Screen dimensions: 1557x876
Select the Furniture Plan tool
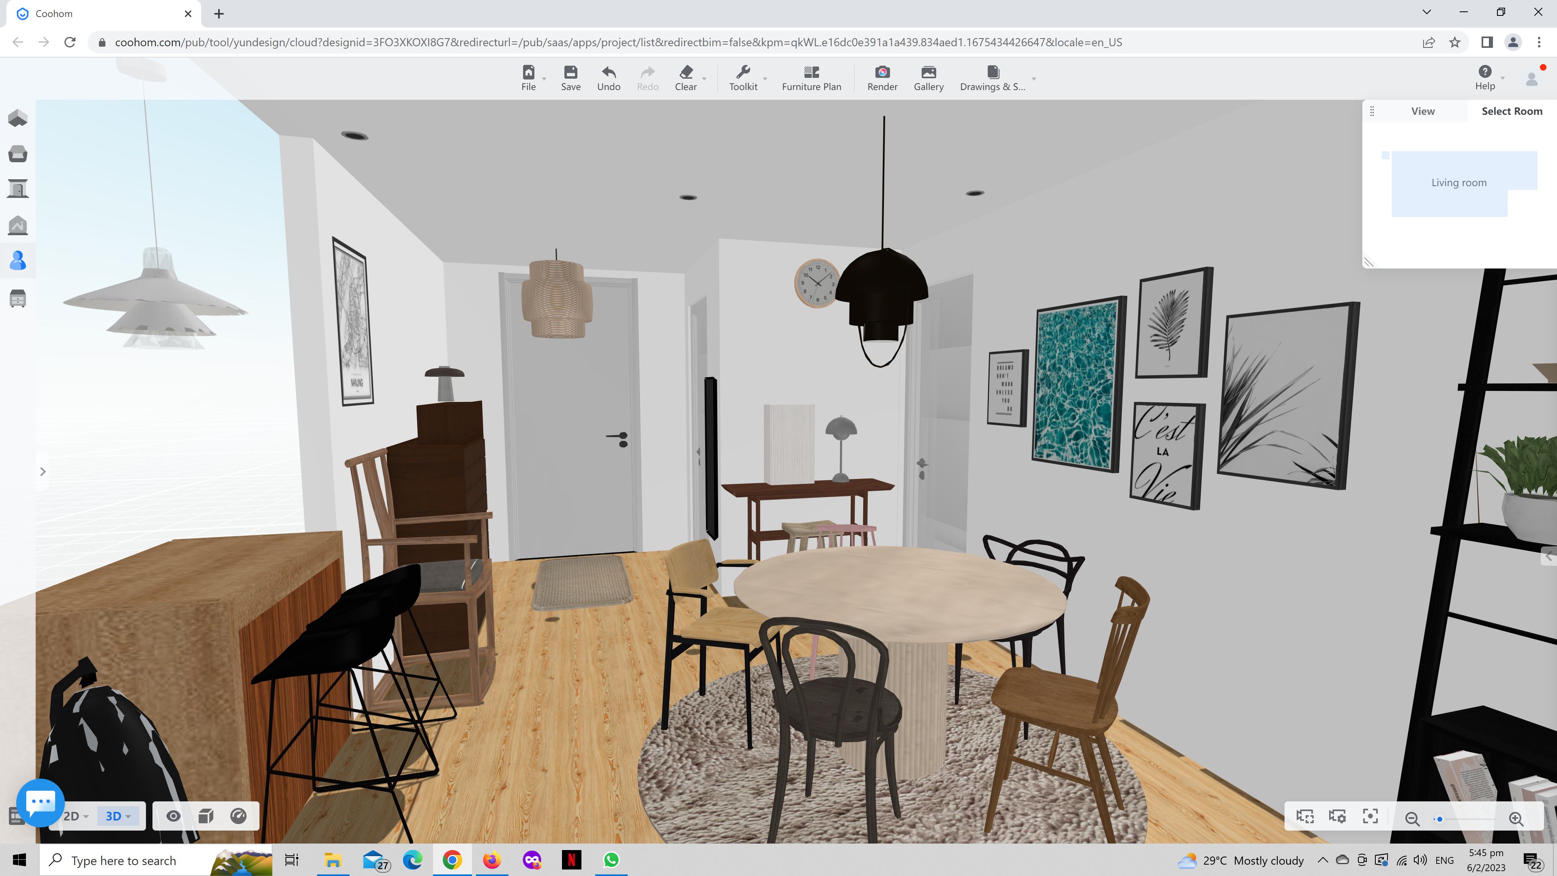coord(811,77)
